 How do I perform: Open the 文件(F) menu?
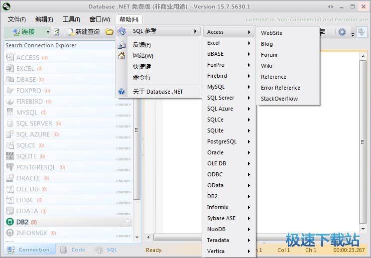pyautogui.click(x=17, y=19)
